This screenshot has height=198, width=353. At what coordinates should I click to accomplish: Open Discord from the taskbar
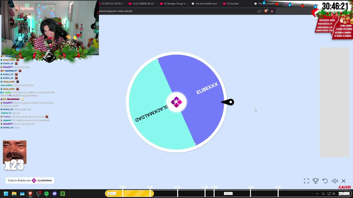(x=55, y=194)
